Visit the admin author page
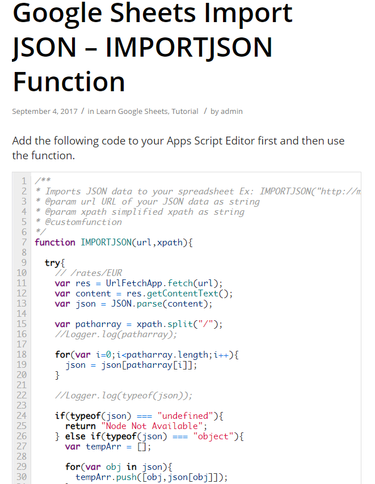 pyautogui.click(x=231, y=112)
